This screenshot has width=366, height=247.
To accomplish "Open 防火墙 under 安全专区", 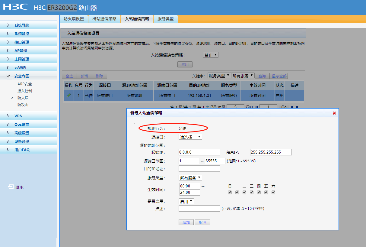I will tap(23, 98).
